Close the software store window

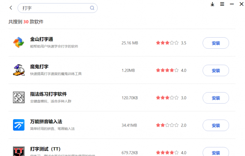tap(241, 4)
